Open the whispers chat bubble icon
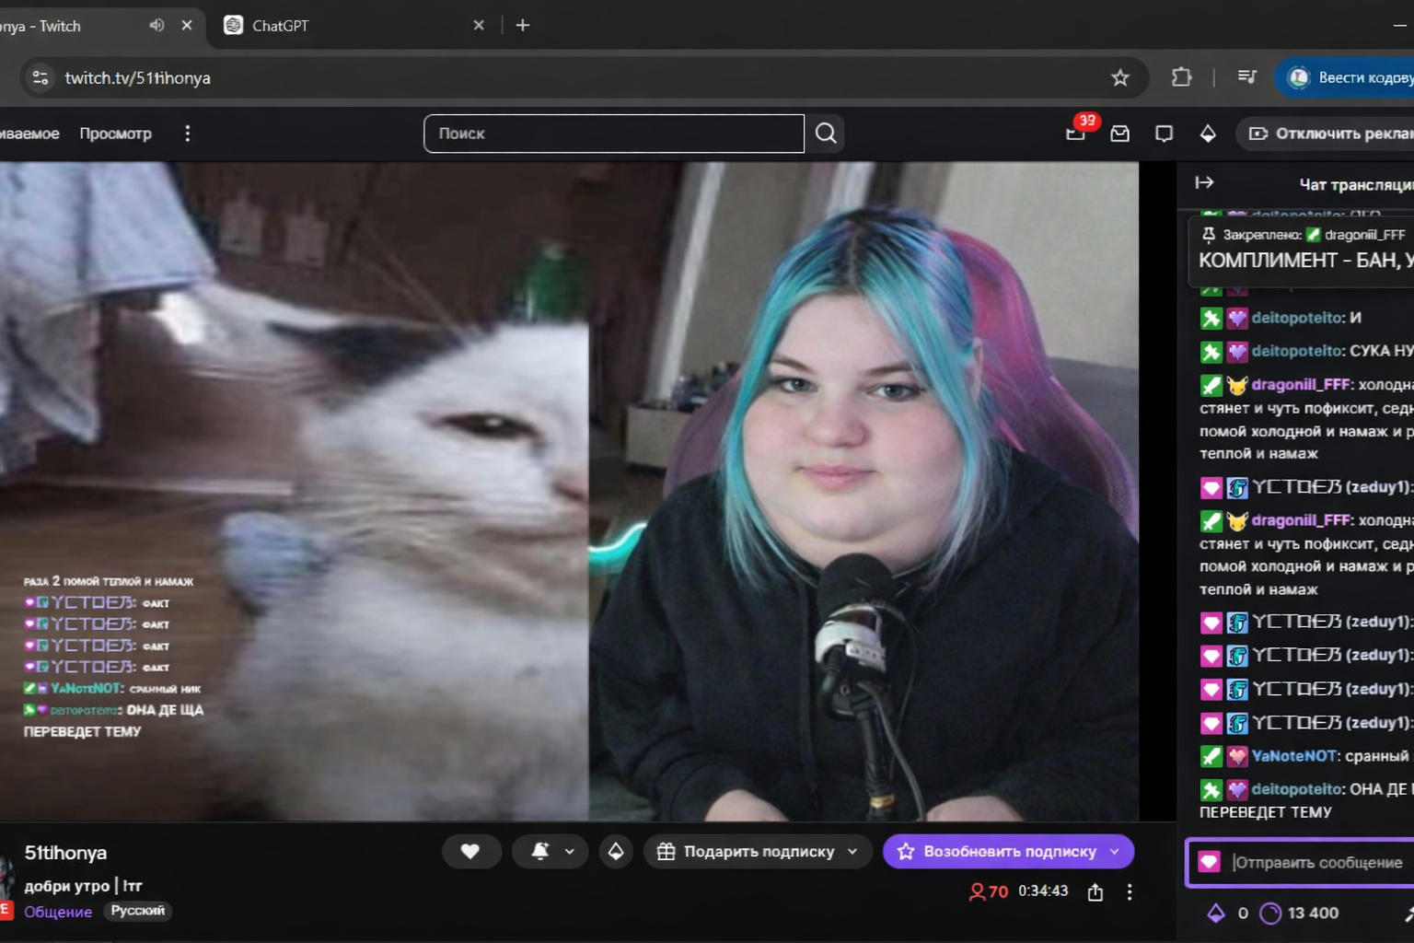This screenshot has width=1414, height=943. tap(1164, 134)
